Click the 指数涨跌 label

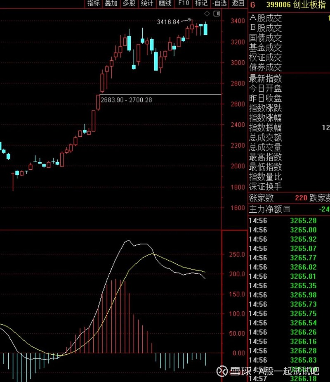[x=265, y=108]
